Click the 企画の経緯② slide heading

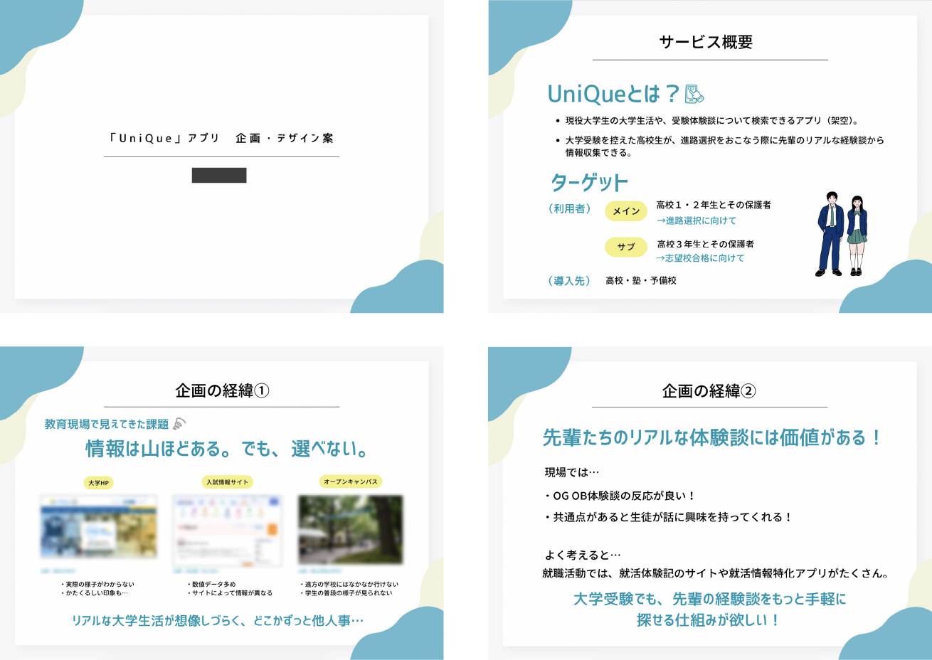(x=709, y=390)
